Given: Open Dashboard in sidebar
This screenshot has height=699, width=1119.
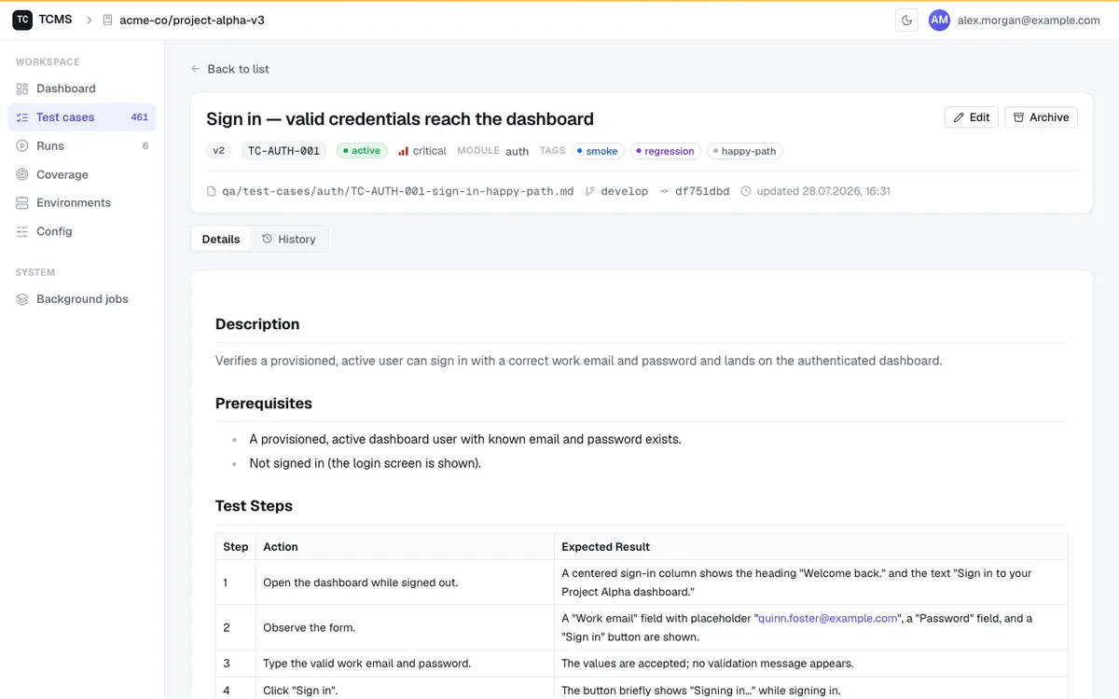Looking at the screenshot, I should (82, 89).
